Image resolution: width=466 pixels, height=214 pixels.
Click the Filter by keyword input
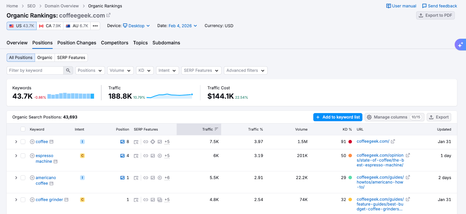click(x=35, y=70)
